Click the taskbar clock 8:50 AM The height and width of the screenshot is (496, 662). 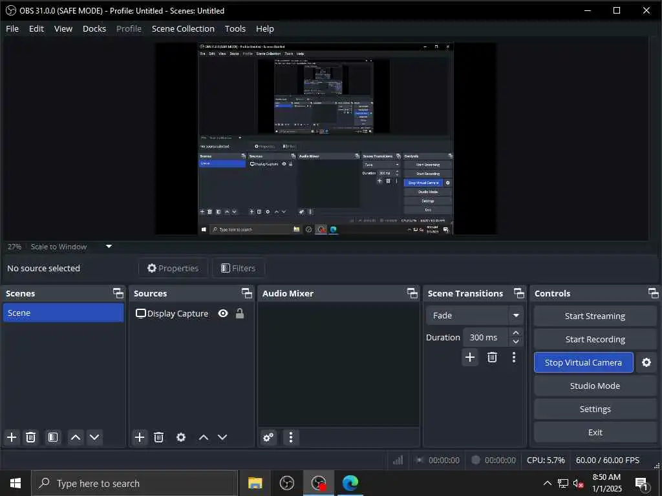[x=606, y=483]
